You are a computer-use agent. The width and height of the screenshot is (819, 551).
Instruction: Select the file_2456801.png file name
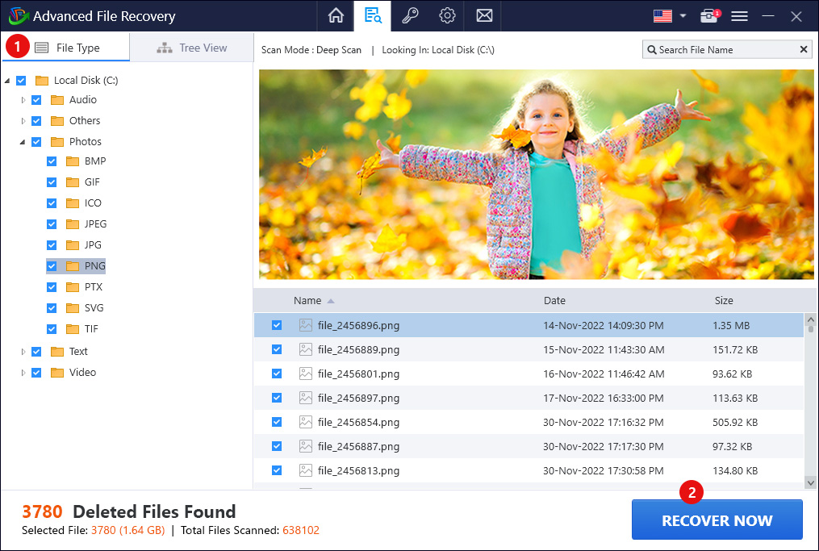(358, 374)
